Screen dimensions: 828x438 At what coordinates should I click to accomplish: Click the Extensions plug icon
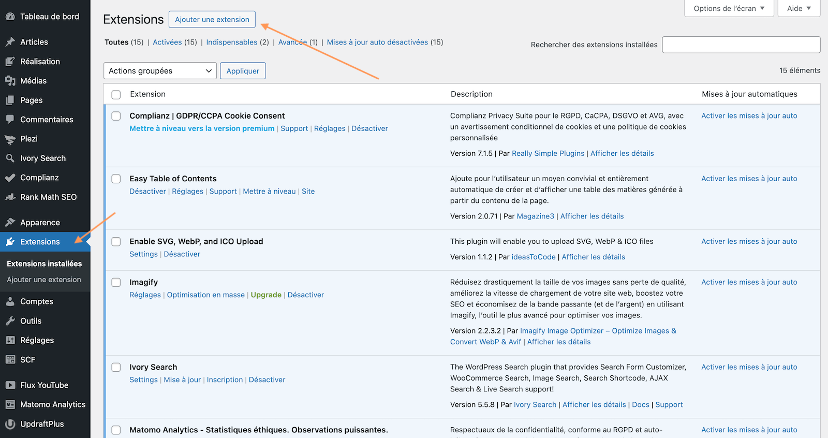tap(10, 242)
